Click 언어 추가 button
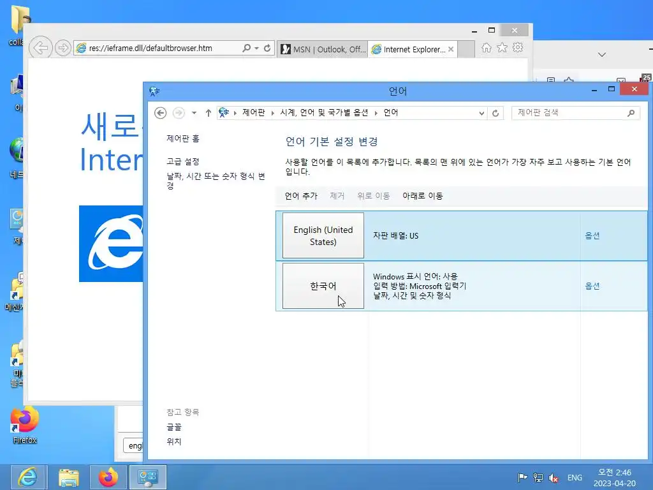Viewport: 653px width, 490px height. [301, 196]
